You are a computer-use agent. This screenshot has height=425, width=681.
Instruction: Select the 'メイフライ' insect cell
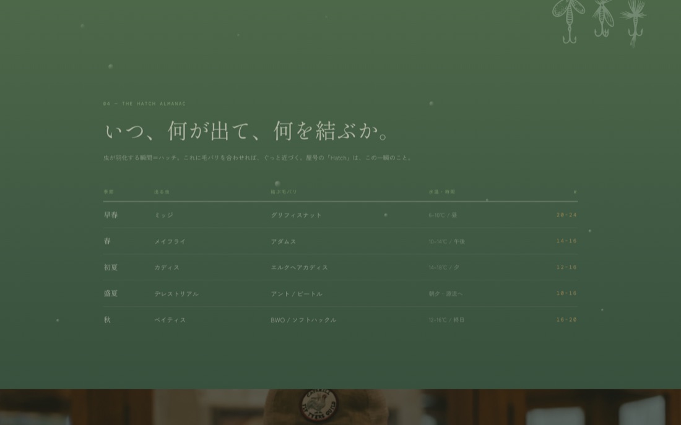170,241
